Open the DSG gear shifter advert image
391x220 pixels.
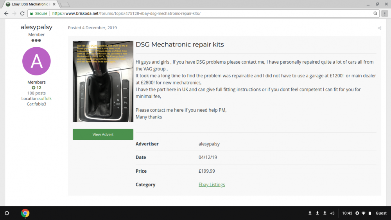[103, 81]
